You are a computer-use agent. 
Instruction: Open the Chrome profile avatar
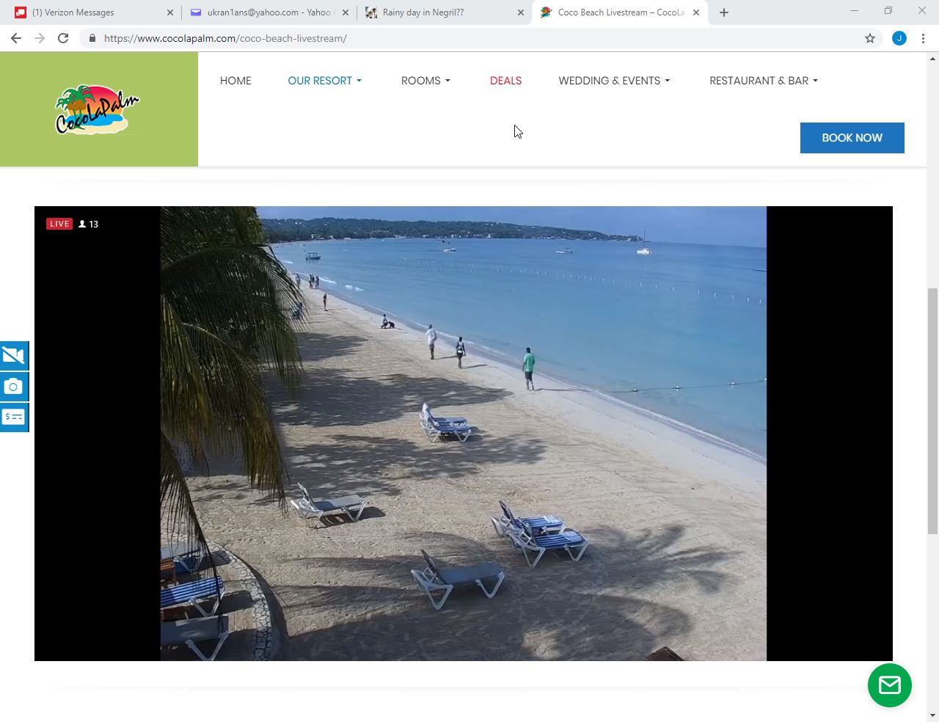pos(899,38)
